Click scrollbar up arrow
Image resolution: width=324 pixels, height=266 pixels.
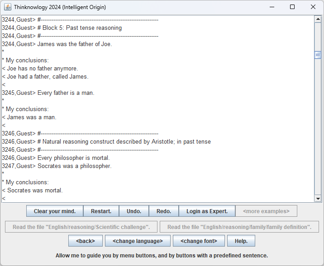pyautogui.click(x=318, y=19)
